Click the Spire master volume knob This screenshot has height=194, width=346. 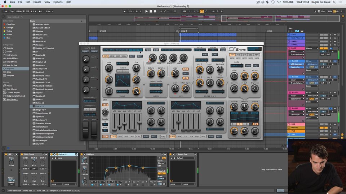(x=255, y=107)
